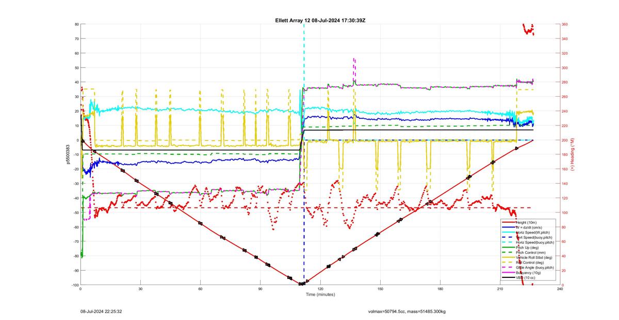Image resolution: width=619 pixels, height=320 pixels.
Task: Select the "Time (minutes)" x-axis label
Action: [x=320, y=295]
